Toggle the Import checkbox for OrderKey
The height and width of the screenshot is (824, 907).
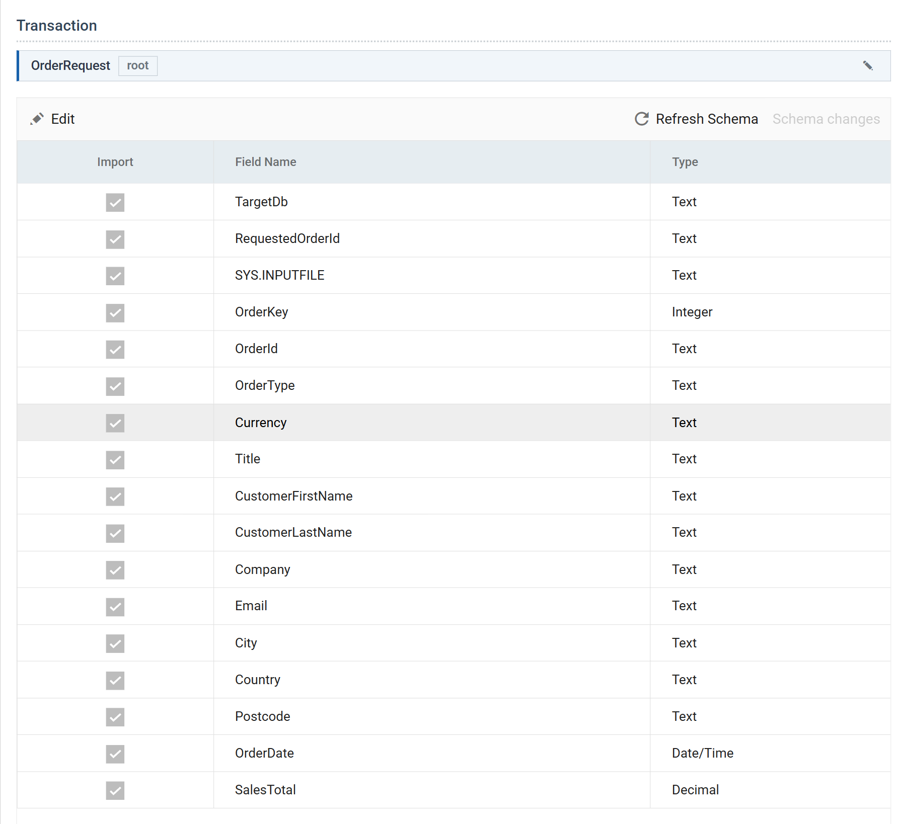point(115,312)
